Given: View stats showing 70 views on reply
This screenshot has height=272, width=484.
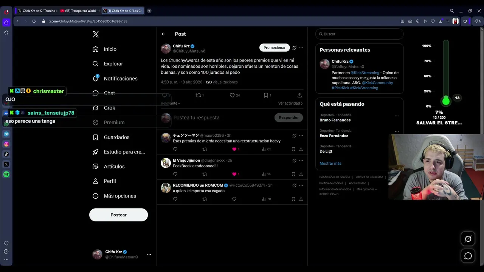Looking at the screenshot, I should (267, 199).
